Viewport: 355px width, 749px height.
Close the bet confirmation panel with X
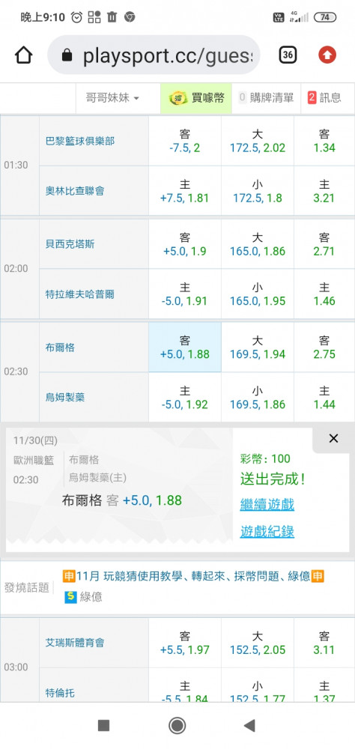[x=333, y=438]
